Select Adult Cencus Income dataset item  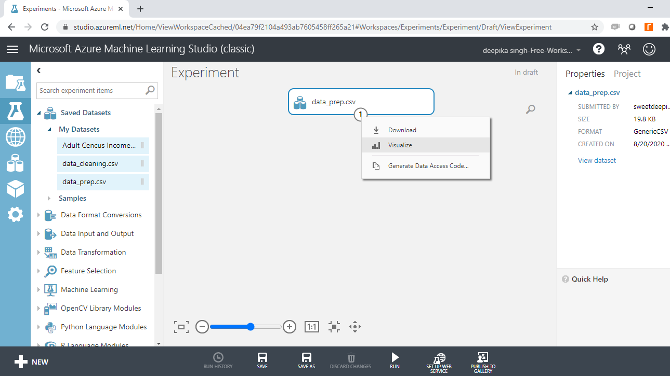(x=103, y=146)
